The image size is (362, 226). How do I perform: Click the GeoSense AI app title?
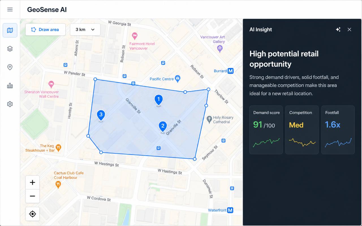point(47,10)
